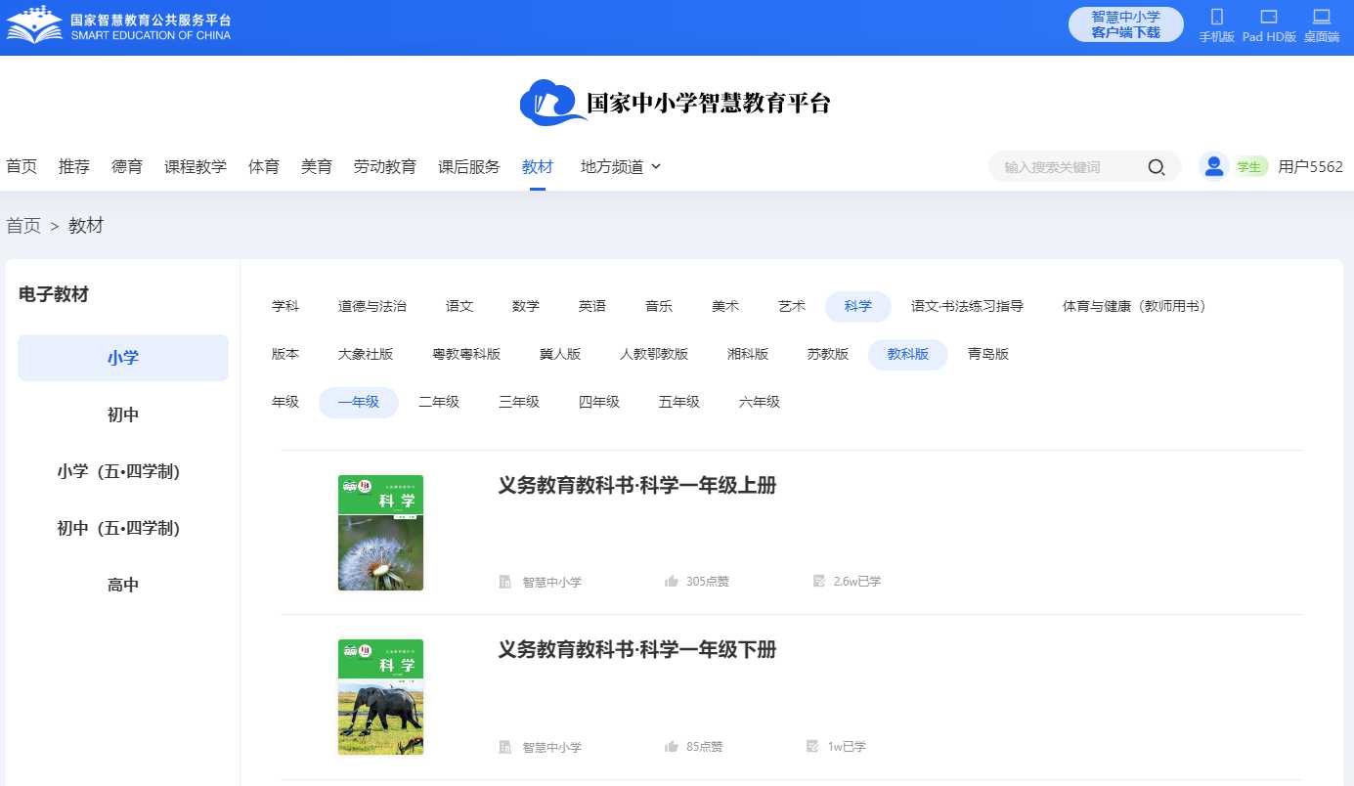Choose the 苏教版 edition

(x=828, y=354)
